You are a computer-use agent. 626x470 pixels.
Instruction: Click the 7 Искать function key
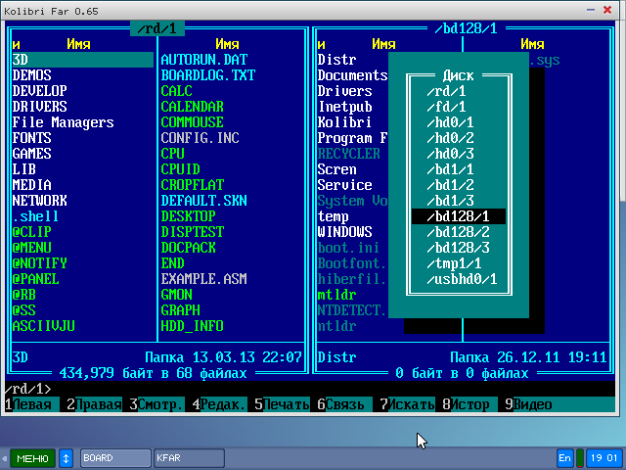[x=409, y=404]
